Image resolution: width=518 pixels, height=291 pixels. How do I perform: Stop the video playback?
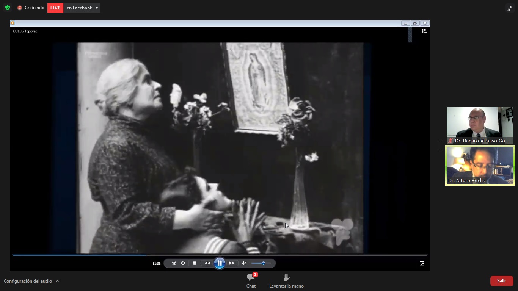pyautogui.click(x=195, y=263)
